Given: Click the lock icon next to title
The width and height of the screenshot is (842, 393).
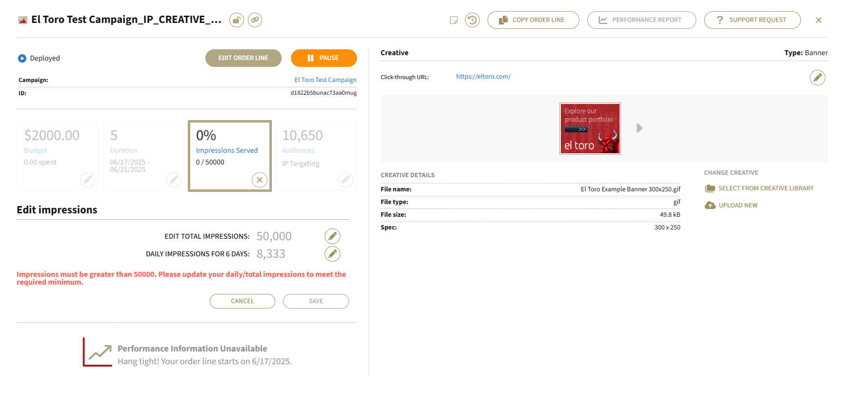Looking at the screenshot, I should click(x=237, y=20).
